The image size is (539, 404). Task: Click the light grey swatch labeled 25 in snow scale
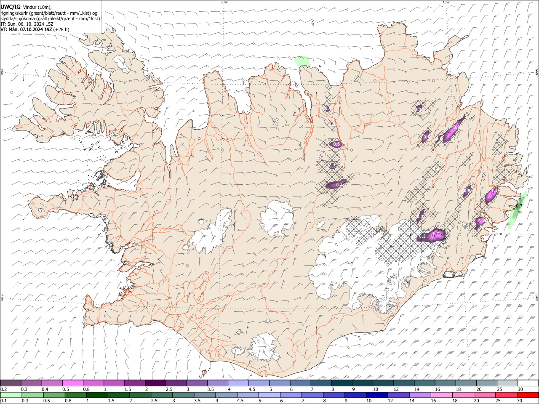(x=507, y=383)
